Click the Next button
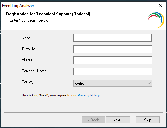 pos(118,120)
